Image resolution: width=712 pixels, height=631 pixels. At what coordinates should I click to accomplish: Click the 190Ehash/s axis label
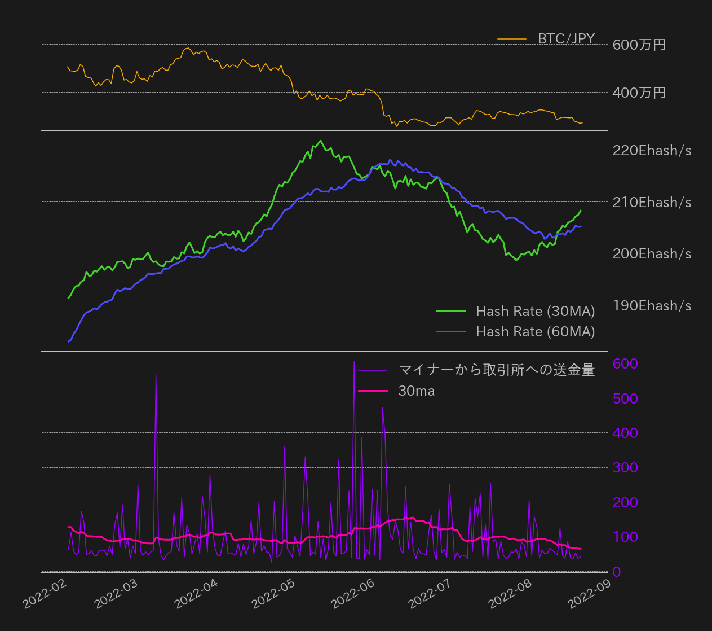[x=652, y=305]
